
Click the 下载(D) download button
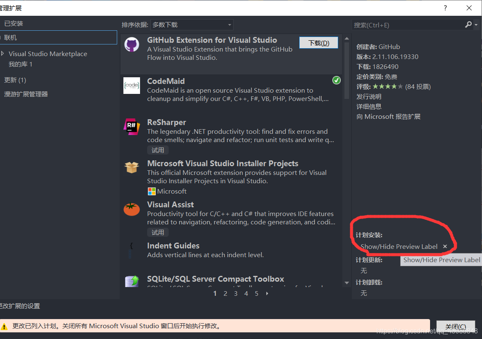tap(319, 43)
